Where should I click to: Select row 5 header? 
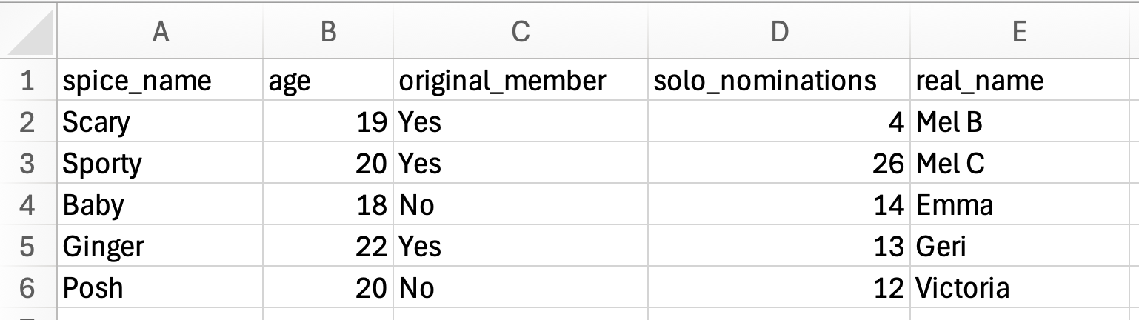click(x=27, y=246)
